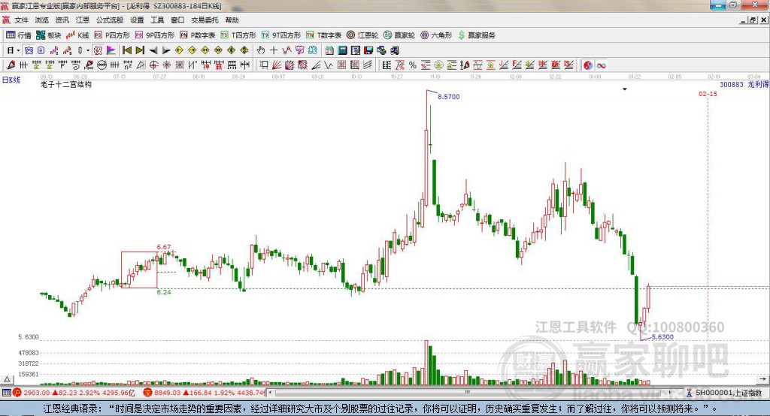Screen dimensions: 770x416
Task: Open the T数字表 tool
Action: point(323,35)
